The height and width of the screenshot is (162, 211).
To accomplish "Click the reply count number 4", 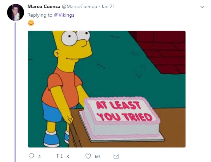I will click(39, 156).
